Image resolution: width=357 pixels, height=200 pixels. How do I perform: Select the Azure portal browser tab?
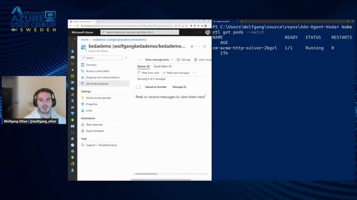82,22
